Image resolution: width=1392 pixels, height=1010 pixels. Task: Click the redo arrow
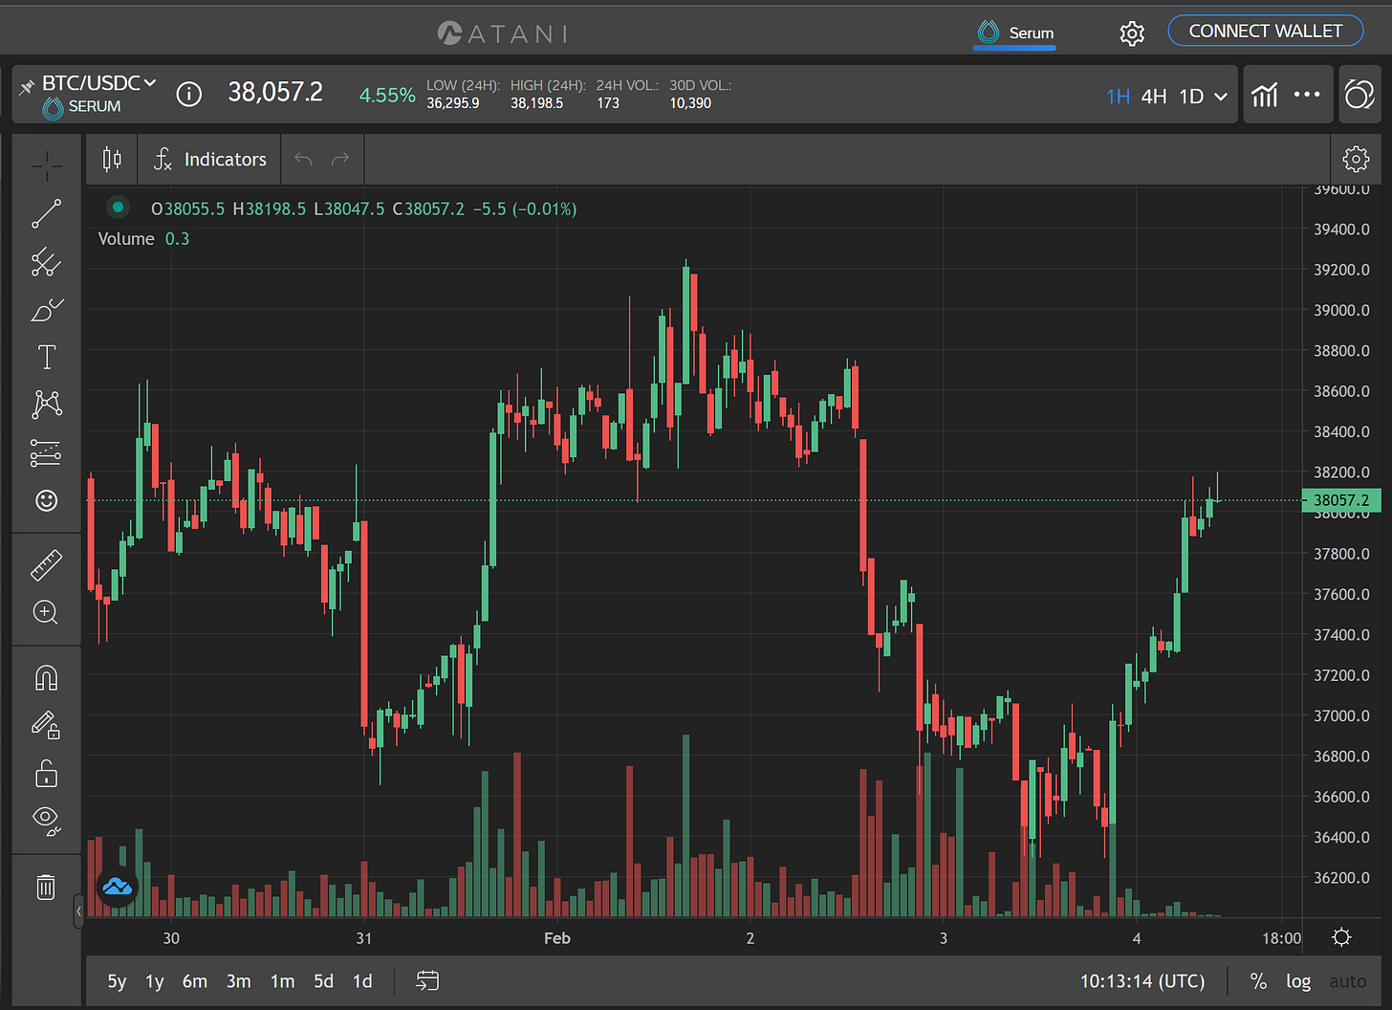(x=340, y=159)
